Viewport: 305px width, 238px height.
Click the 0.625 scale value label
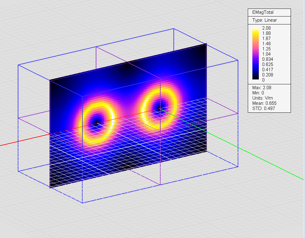[x=267, y=64]
